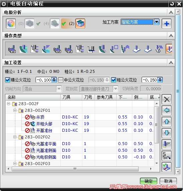Click the dialog's blue vertical scrollbar
This screenshot has height=191, width=183.
click(x=178, y=91)
